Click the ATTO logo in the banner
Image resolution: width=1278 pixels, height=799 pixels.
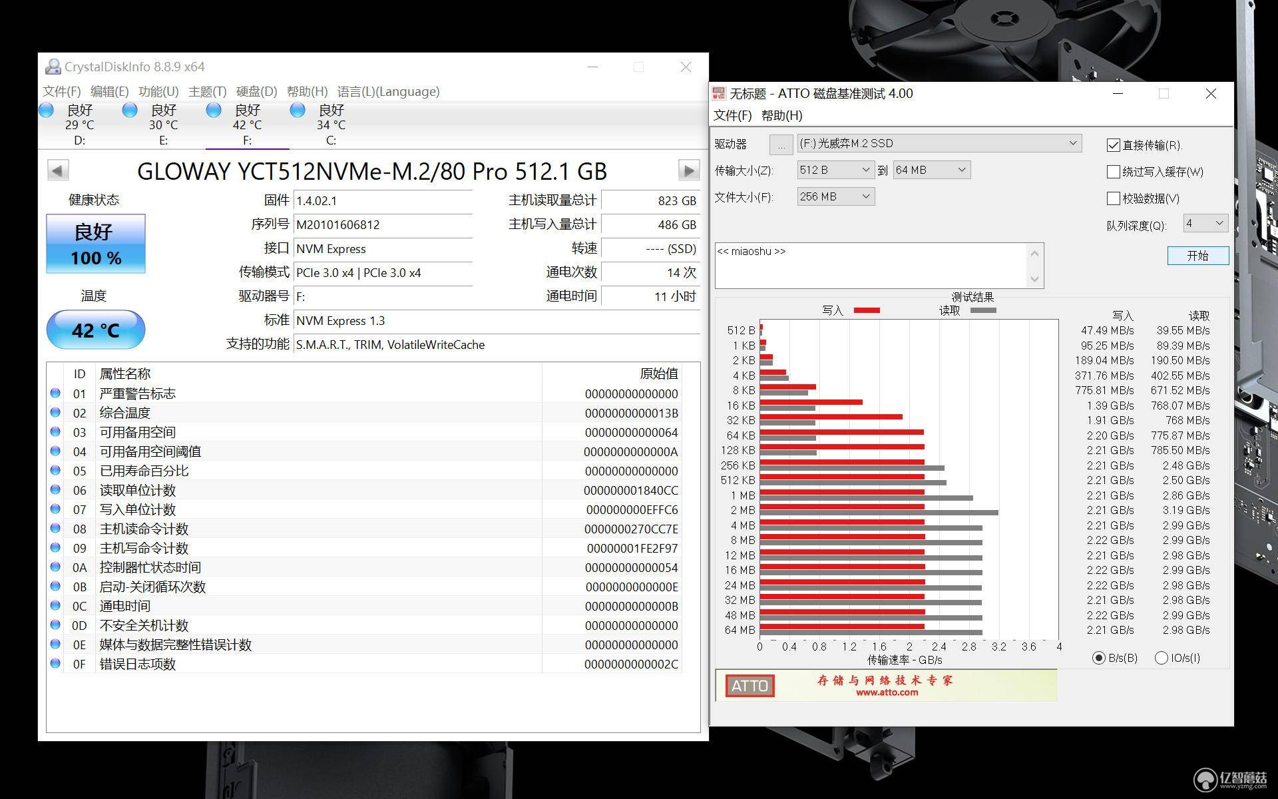click(x=749, y=686)
